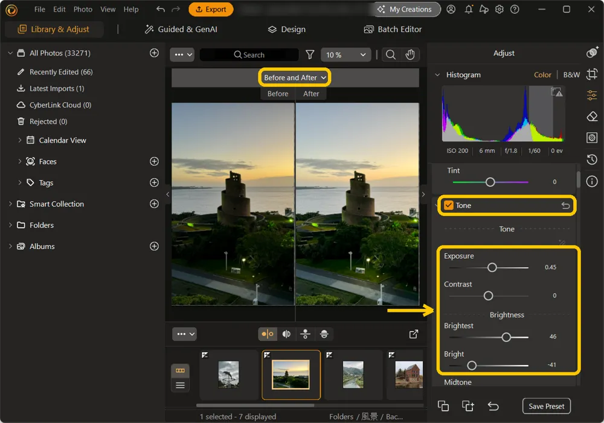This screenshot has width=604, height=423.
Task: Undo the last action in title bar
Action: click(161, 9)
